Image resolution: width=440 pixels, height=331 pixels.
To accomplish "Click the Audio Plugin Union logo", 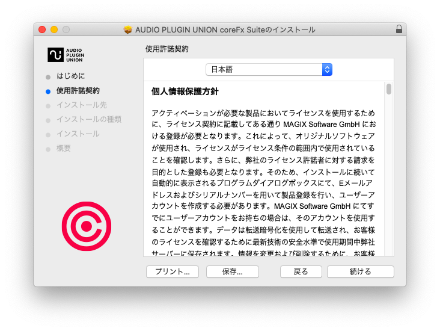I will (x=66, y=55).
